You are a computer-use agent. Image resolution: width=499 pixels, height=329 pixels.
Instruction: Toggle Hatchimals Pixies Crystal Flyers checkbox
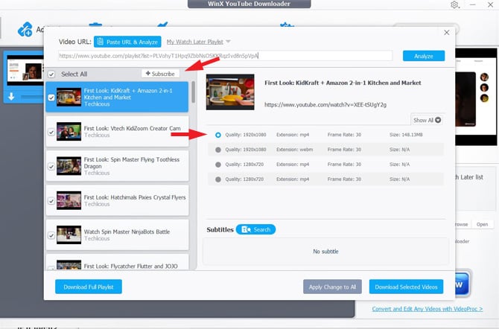(51, 201)
